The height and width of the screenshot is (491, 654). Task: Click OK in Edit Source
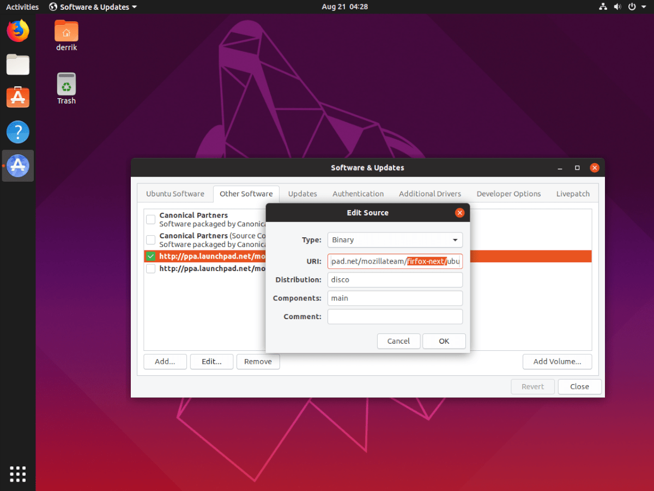coord(444,341)
